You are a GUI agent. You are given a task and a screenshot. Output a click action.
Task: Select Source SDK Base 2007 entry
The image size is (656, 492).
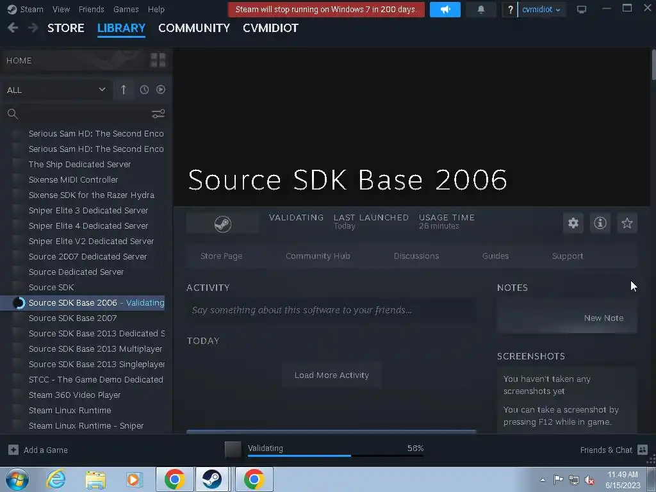(73, 318)
